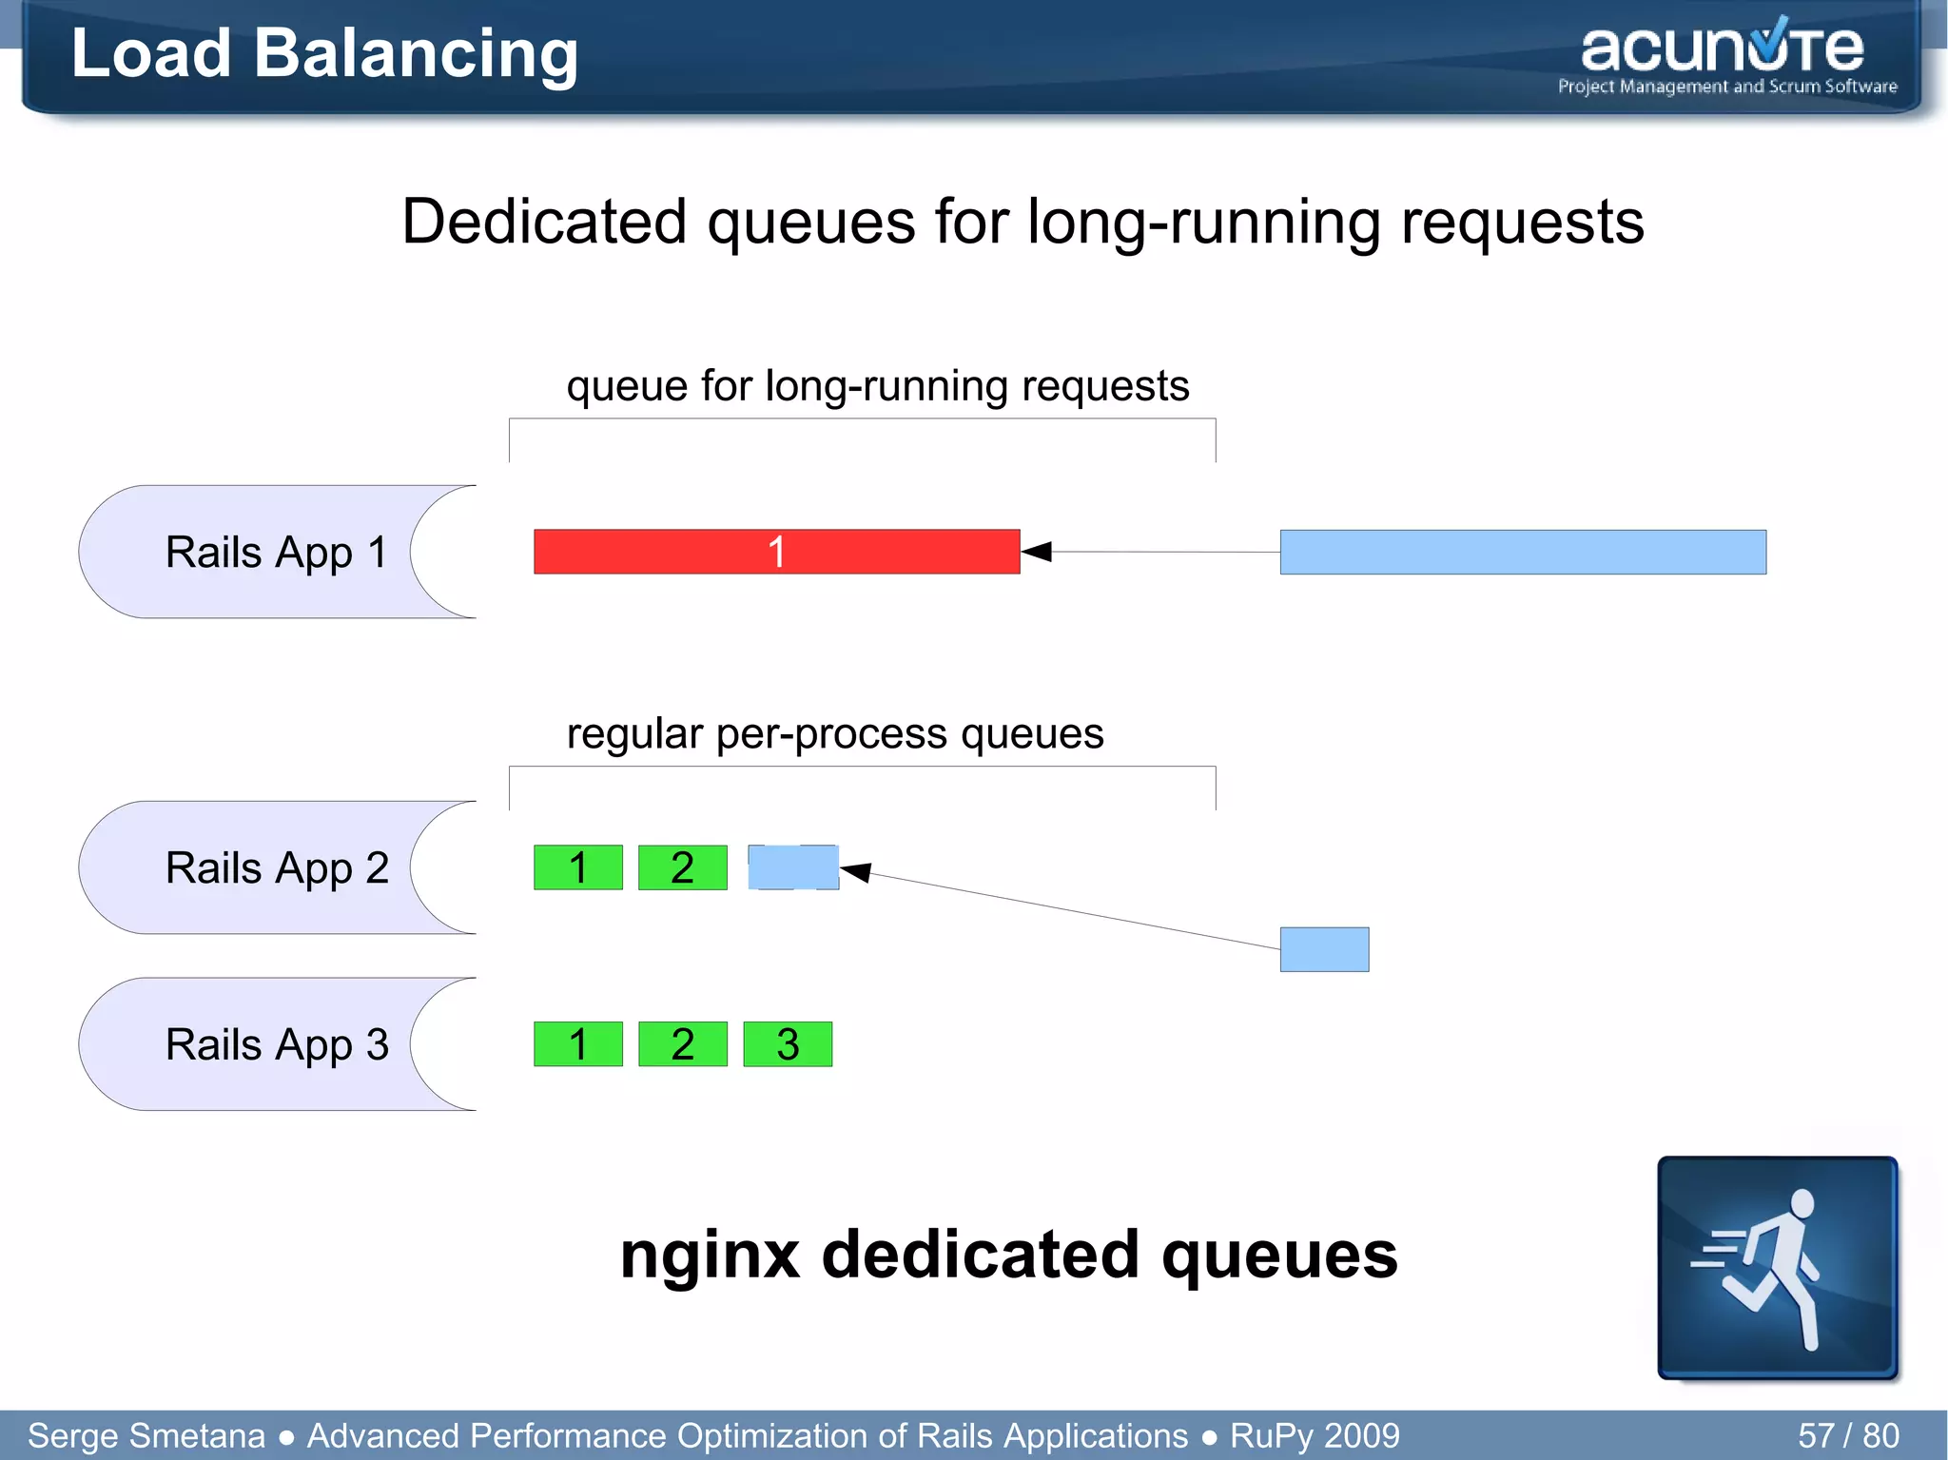Click the 57 / 80 page number
1948x1460 pixels.
(1847, 1435)
